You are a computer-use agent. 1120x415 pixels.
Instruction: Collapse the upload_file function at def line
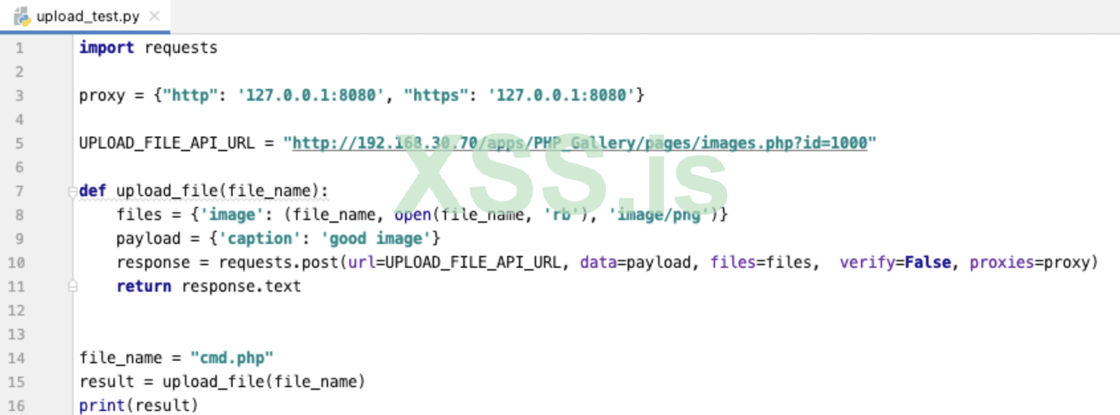72,192
